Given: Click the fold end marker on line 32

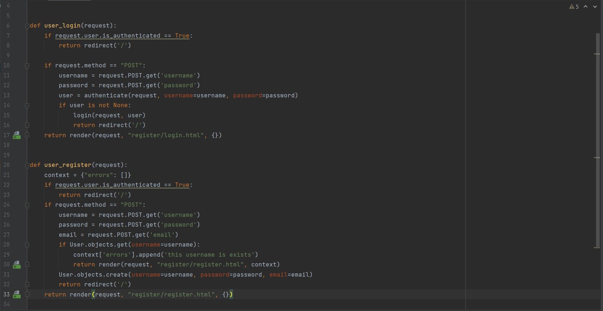Looking at the screenshot, I should [27, 285].
